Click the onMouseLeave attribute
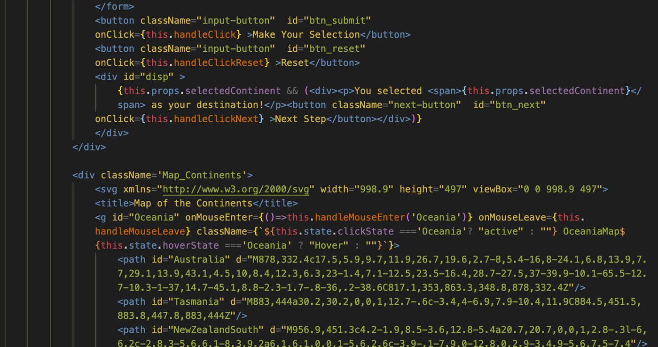The width and height of the screenshot is (658, 347). (512, 218)
